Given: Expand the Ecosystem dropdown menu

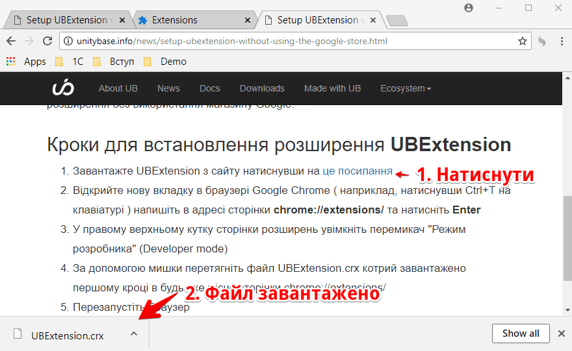Looking at the screenshot, I should (x=406, y=88).
